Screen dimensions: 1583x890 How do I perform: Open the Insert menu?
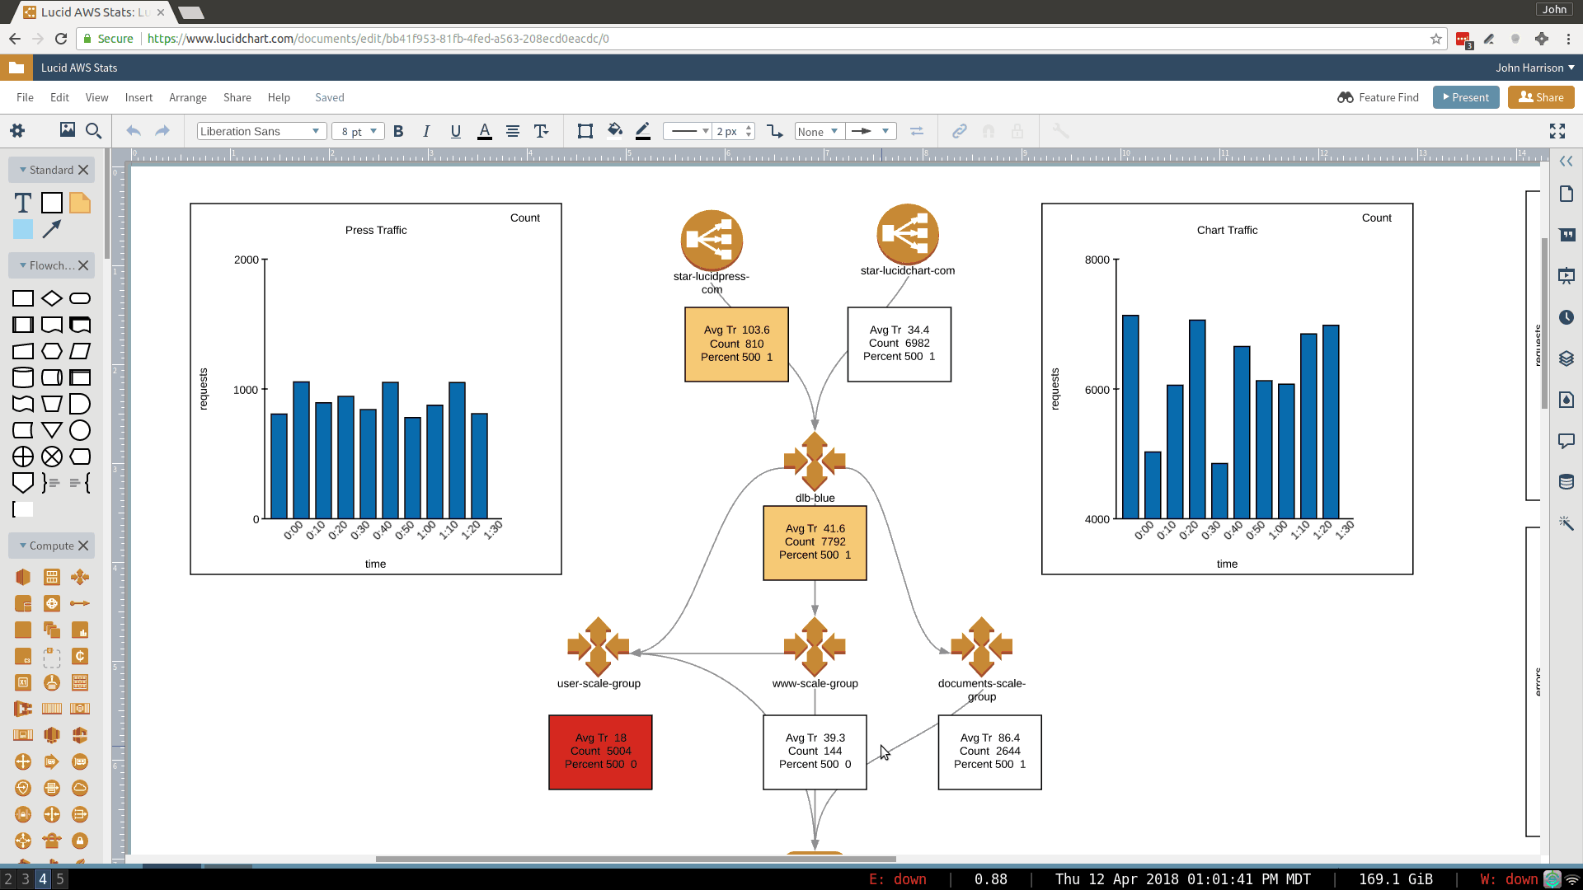click(x=139, y=97)
